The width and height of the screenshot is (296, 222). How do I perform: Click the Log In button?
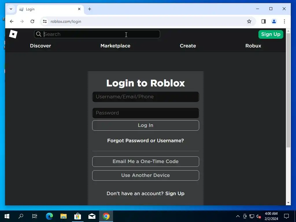[146, 125]
